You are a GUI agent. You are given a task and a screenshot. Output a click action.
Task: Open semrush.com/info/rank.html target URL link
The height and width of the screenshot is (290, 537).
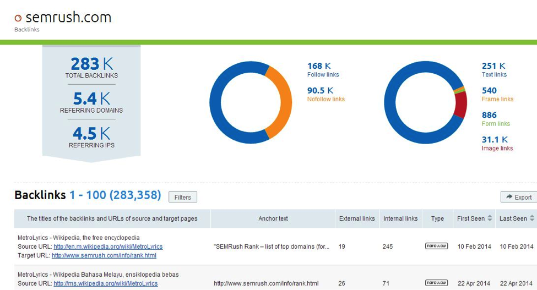tap(104, 255)
